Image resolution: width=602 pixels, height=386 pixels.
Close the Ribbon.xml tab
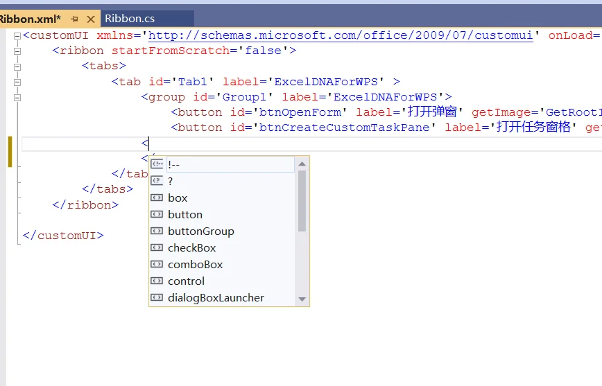[x=91, y=19]
